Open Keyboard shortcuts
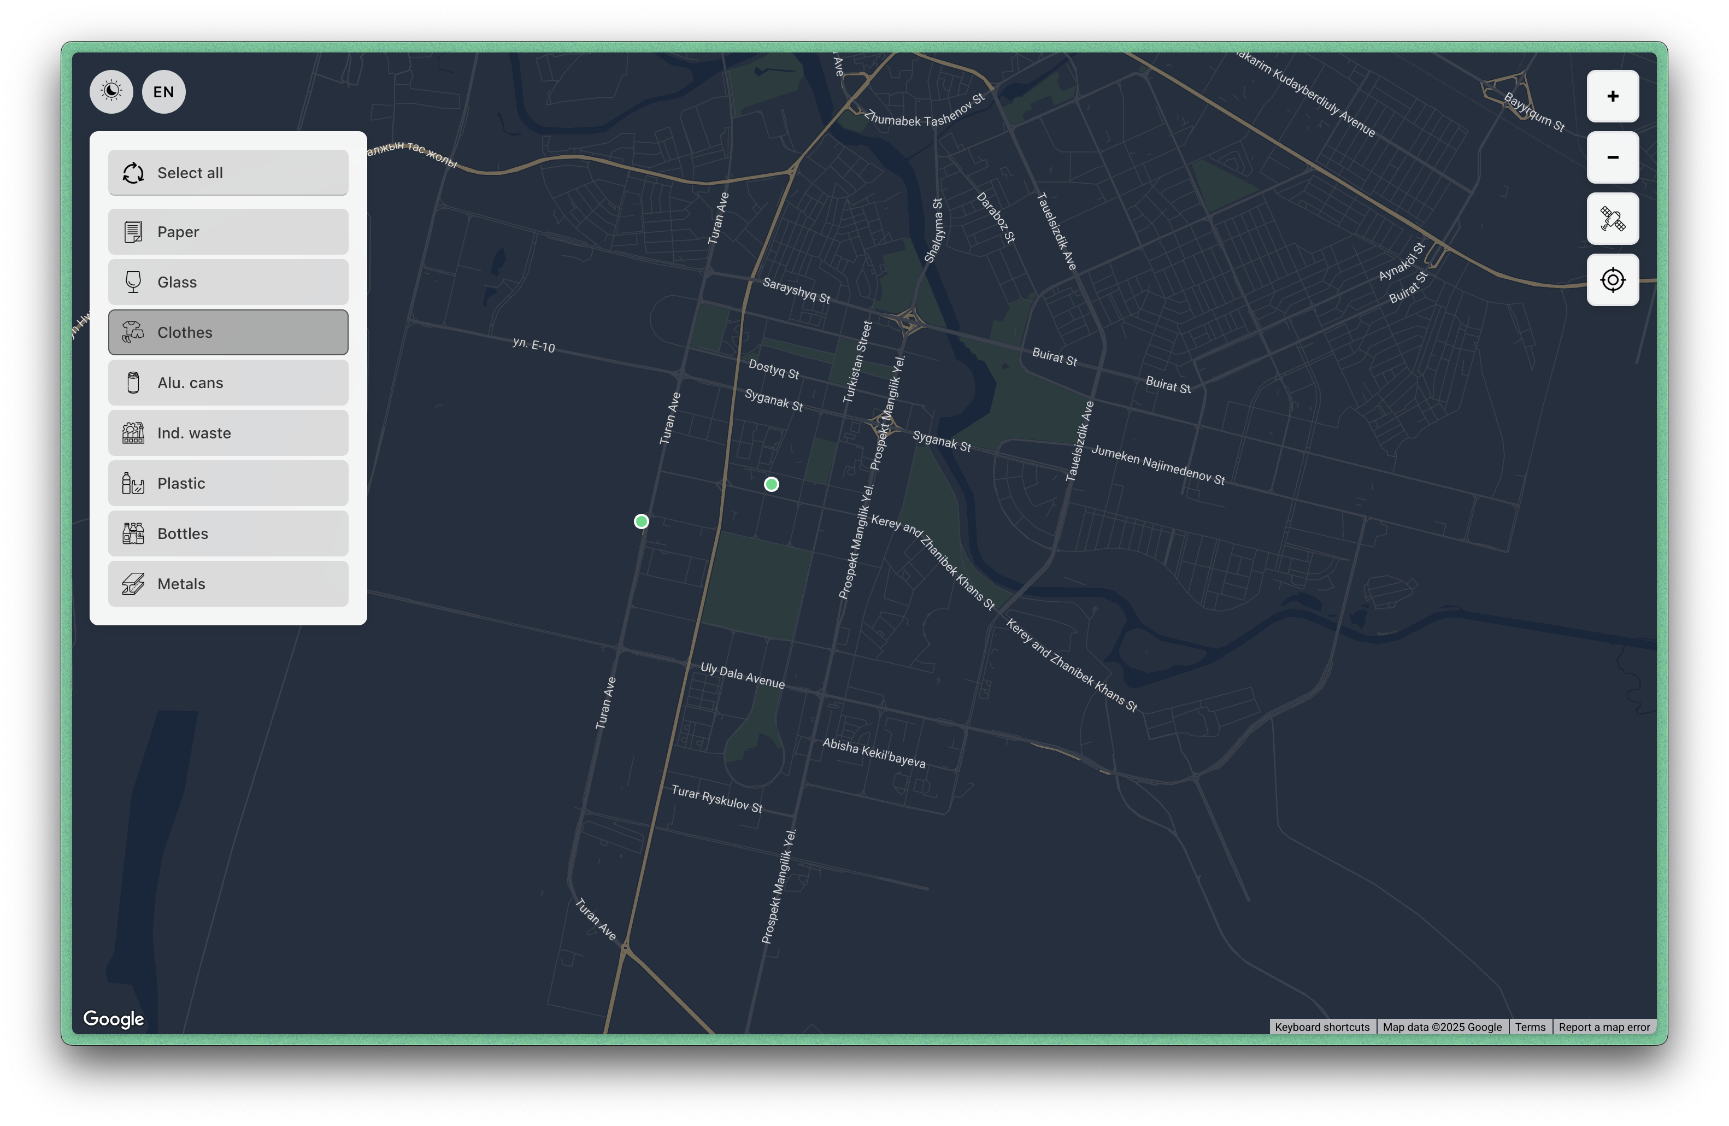This screenshot has height=1126, width=1729. pos(1321,1027)
